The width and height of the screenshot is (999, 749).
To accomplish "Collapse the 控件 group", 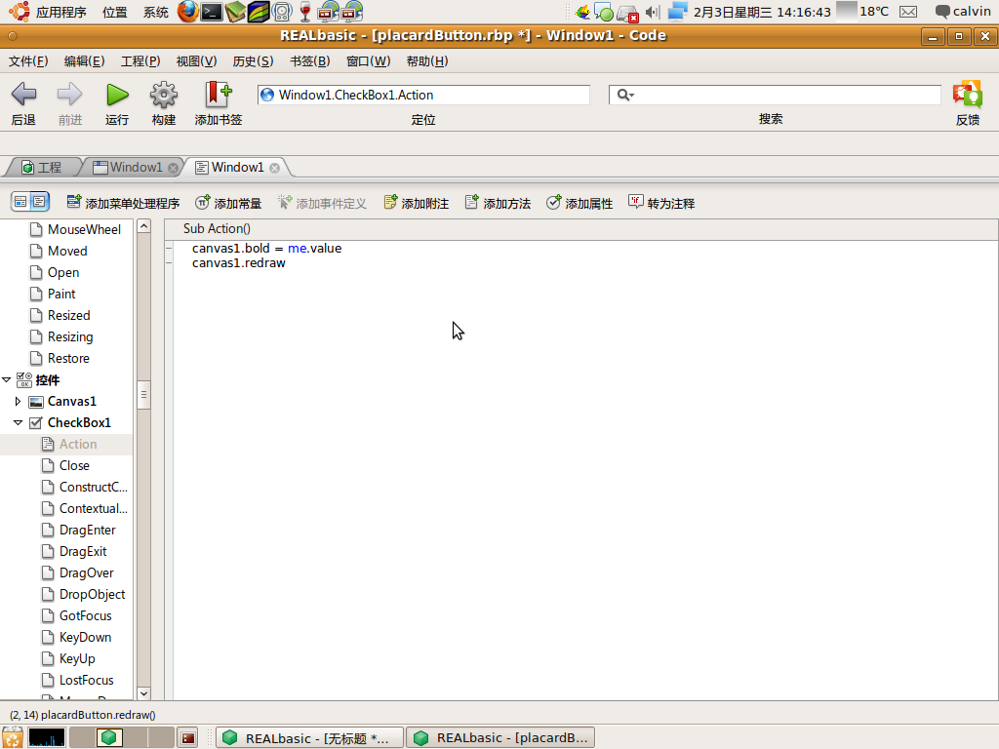I will coord(7,379).
